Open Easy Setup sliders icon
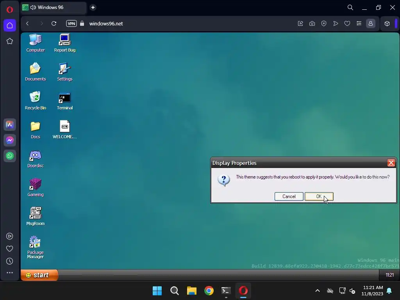 click(x=359, y=23)
